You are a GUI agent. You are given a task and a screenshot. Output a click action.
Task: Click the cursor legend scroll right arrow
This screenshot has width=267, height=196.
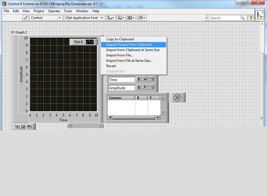pyautogui.click(x=158, y=117)
